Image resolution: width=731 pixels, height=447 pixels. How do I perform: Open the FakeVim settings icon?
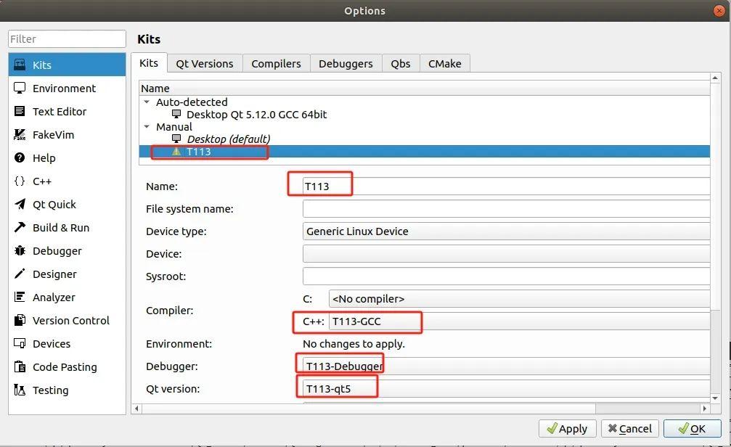(20, 134)
